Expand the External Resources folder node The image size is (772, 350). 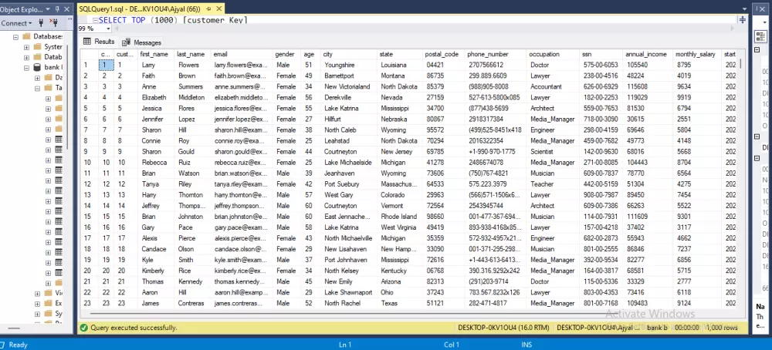37,303
